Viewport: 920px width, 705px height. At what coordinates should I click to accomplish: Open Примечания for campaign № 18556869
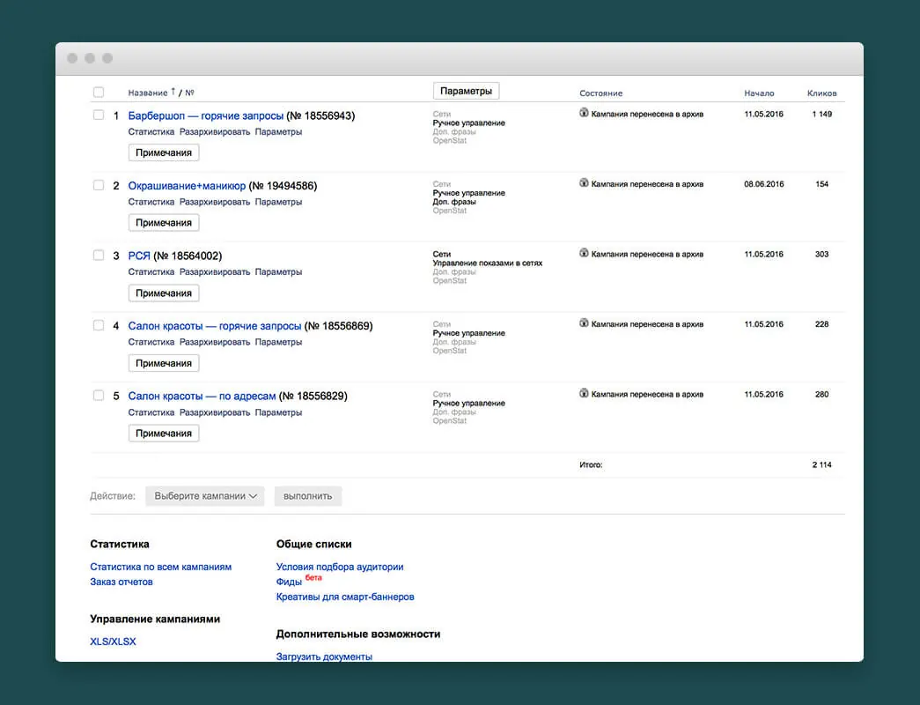[x=164, y=363]
